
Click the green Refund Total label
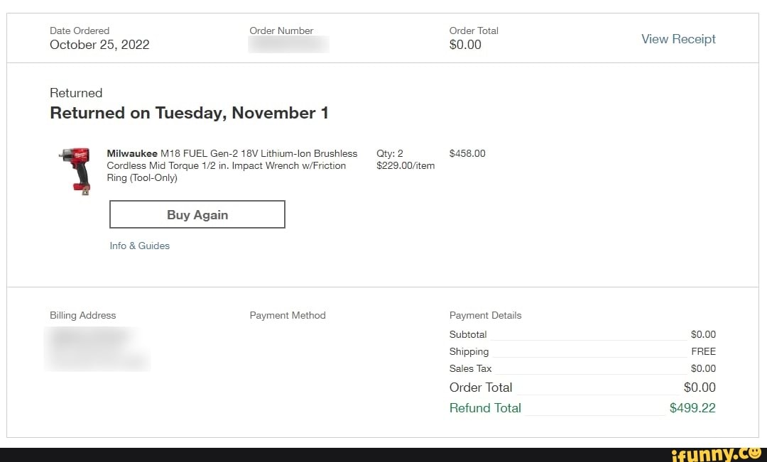coord(485,408)
